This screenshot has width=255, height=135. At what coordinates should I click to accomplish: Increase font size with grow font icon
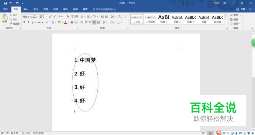50,17
